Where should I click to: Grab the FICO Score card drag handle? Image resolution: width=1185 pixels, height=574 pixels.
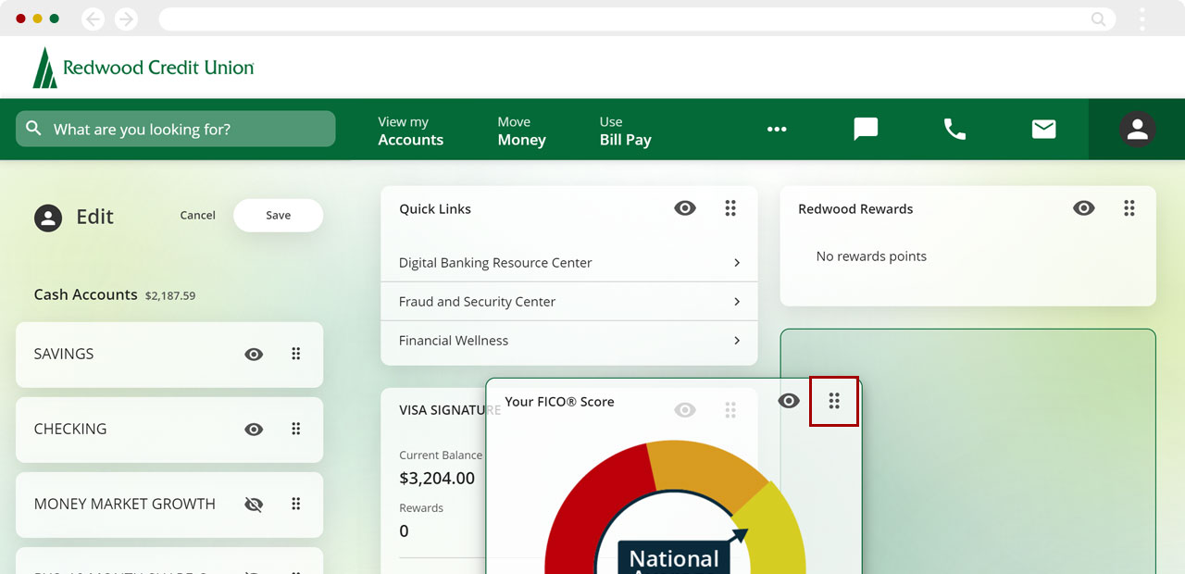(834, 401)
